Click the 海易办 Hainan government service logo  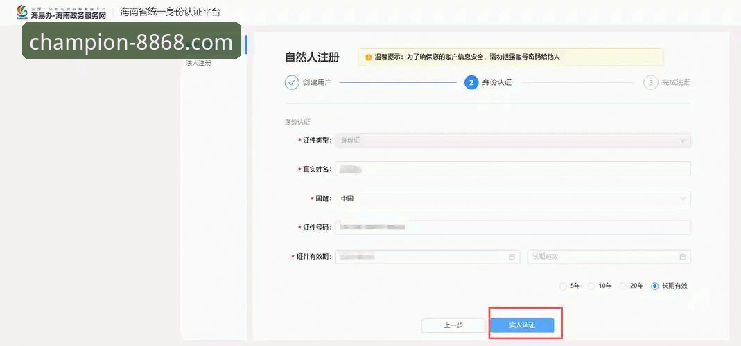click(62, 12)
